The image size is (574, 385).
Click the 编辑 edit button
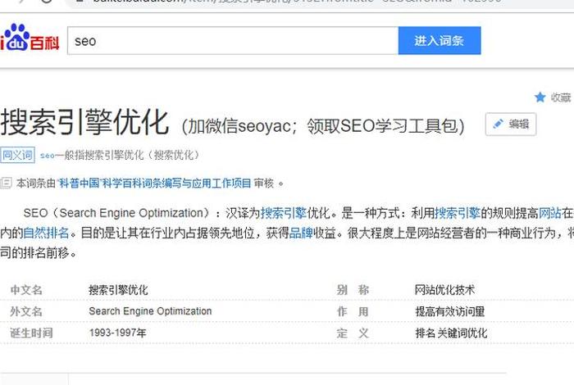tap(511, 125)
